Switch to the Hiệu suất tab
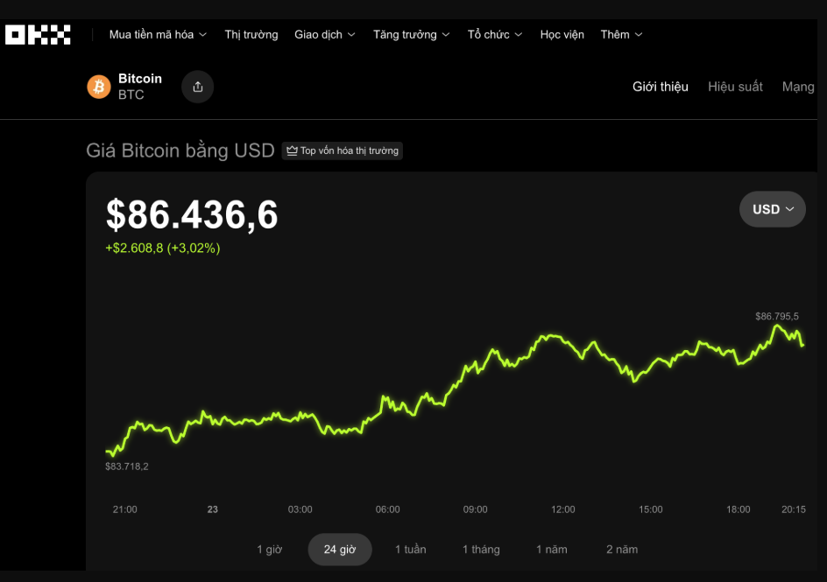827x582 pixels. click(735, 87)
